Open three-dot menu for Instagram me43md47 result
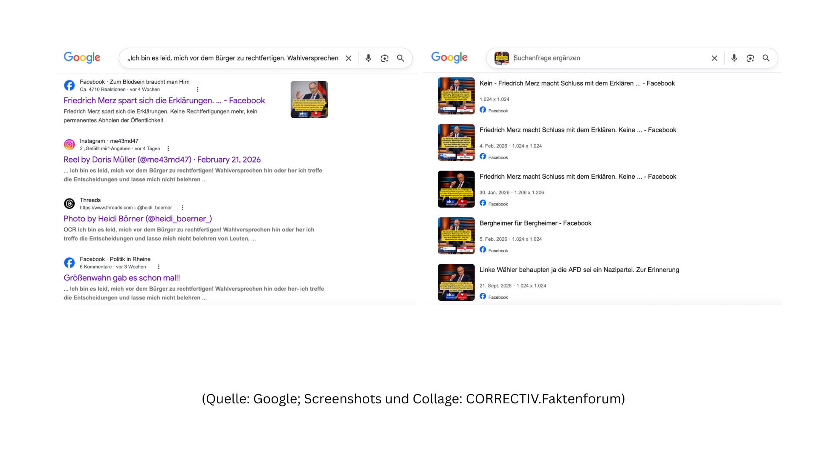 [x=168, y=148]
